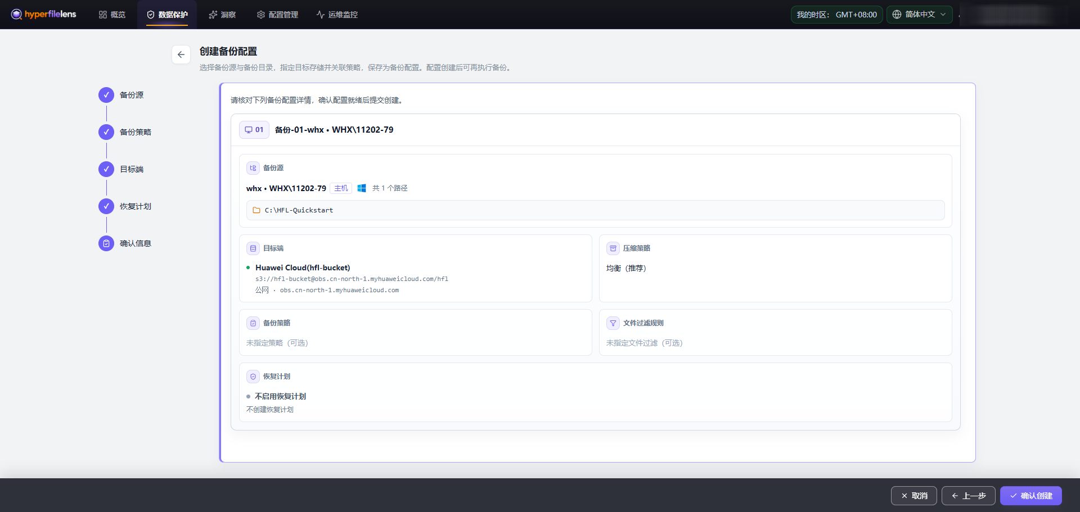Open the 运维监控 tab
Viewport: 1080px width, 512px height.
[337, 15]
